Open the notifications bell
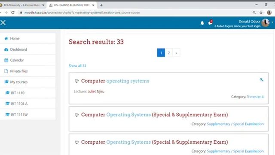 202,23
